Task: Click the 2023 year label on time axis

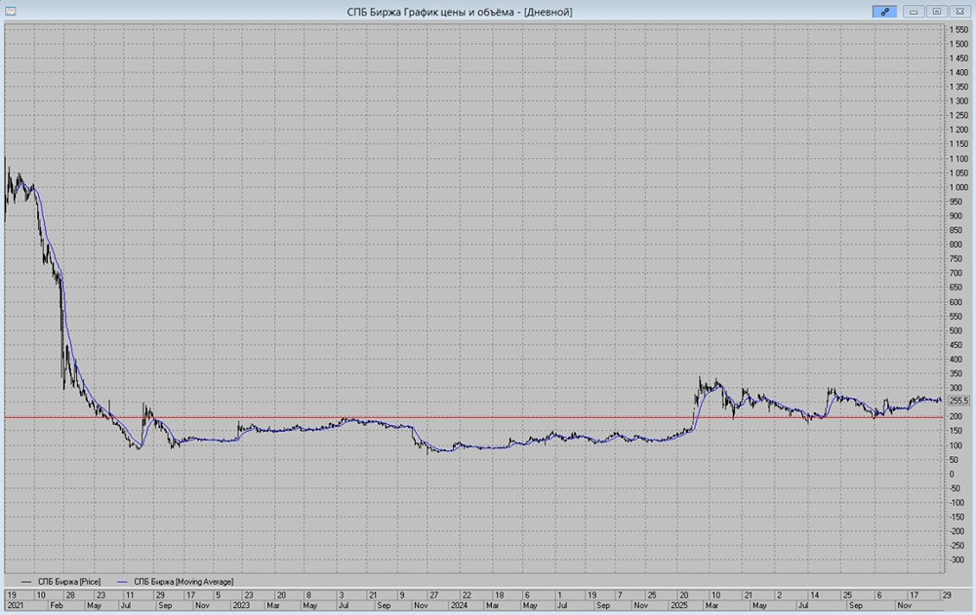Action: point(241,605)
